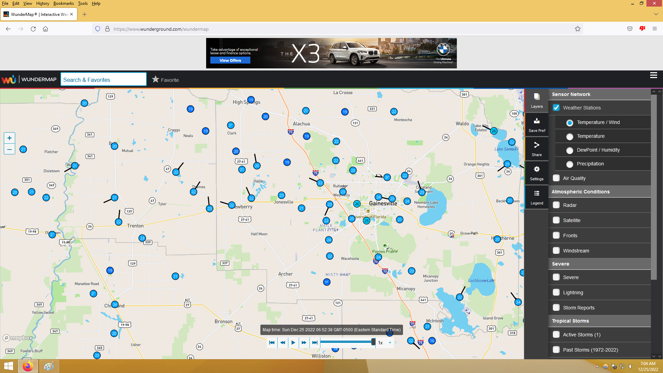Show site shield tracking protection info

(x=98, y=29)
